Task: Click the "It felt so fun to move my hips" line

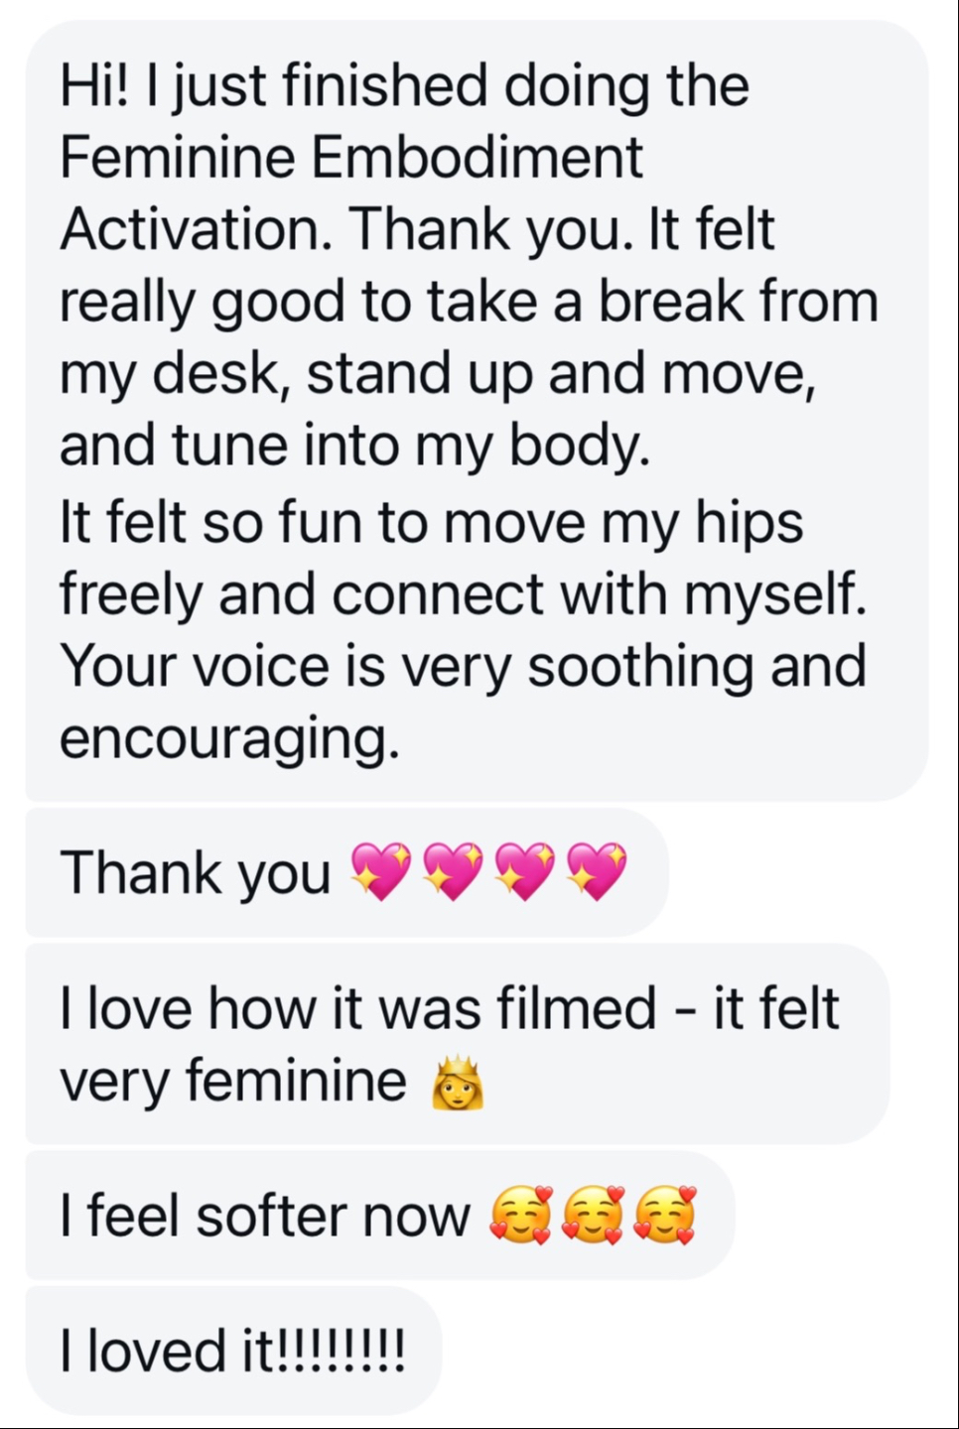Action: pos(431,522)
